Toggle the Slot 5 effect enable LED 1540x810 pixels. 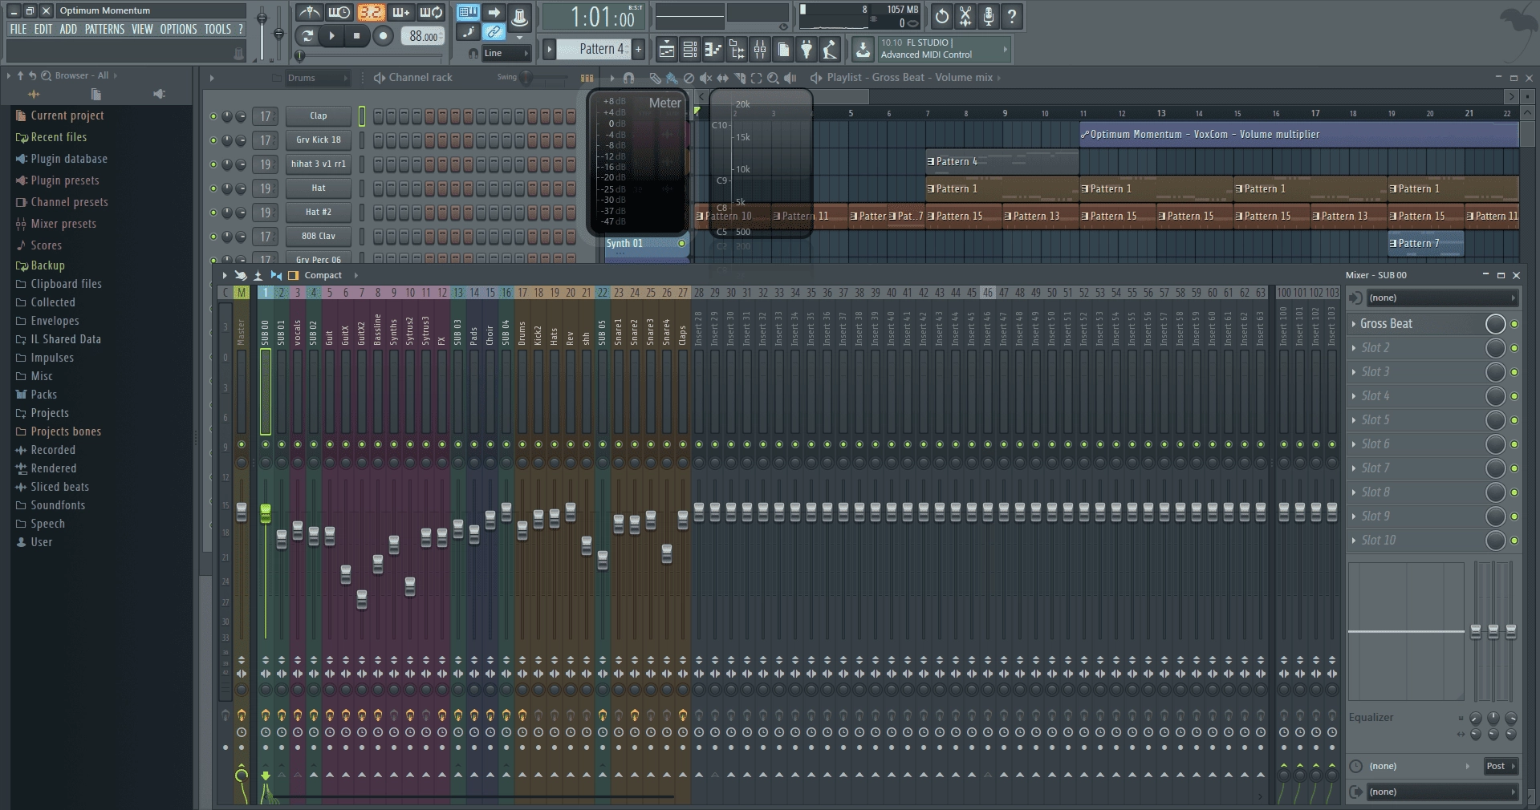pos(1514,420)
